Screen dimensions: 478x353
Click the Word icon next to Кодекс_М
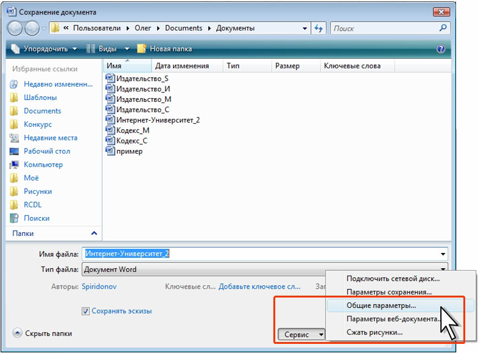click(110, 130)
